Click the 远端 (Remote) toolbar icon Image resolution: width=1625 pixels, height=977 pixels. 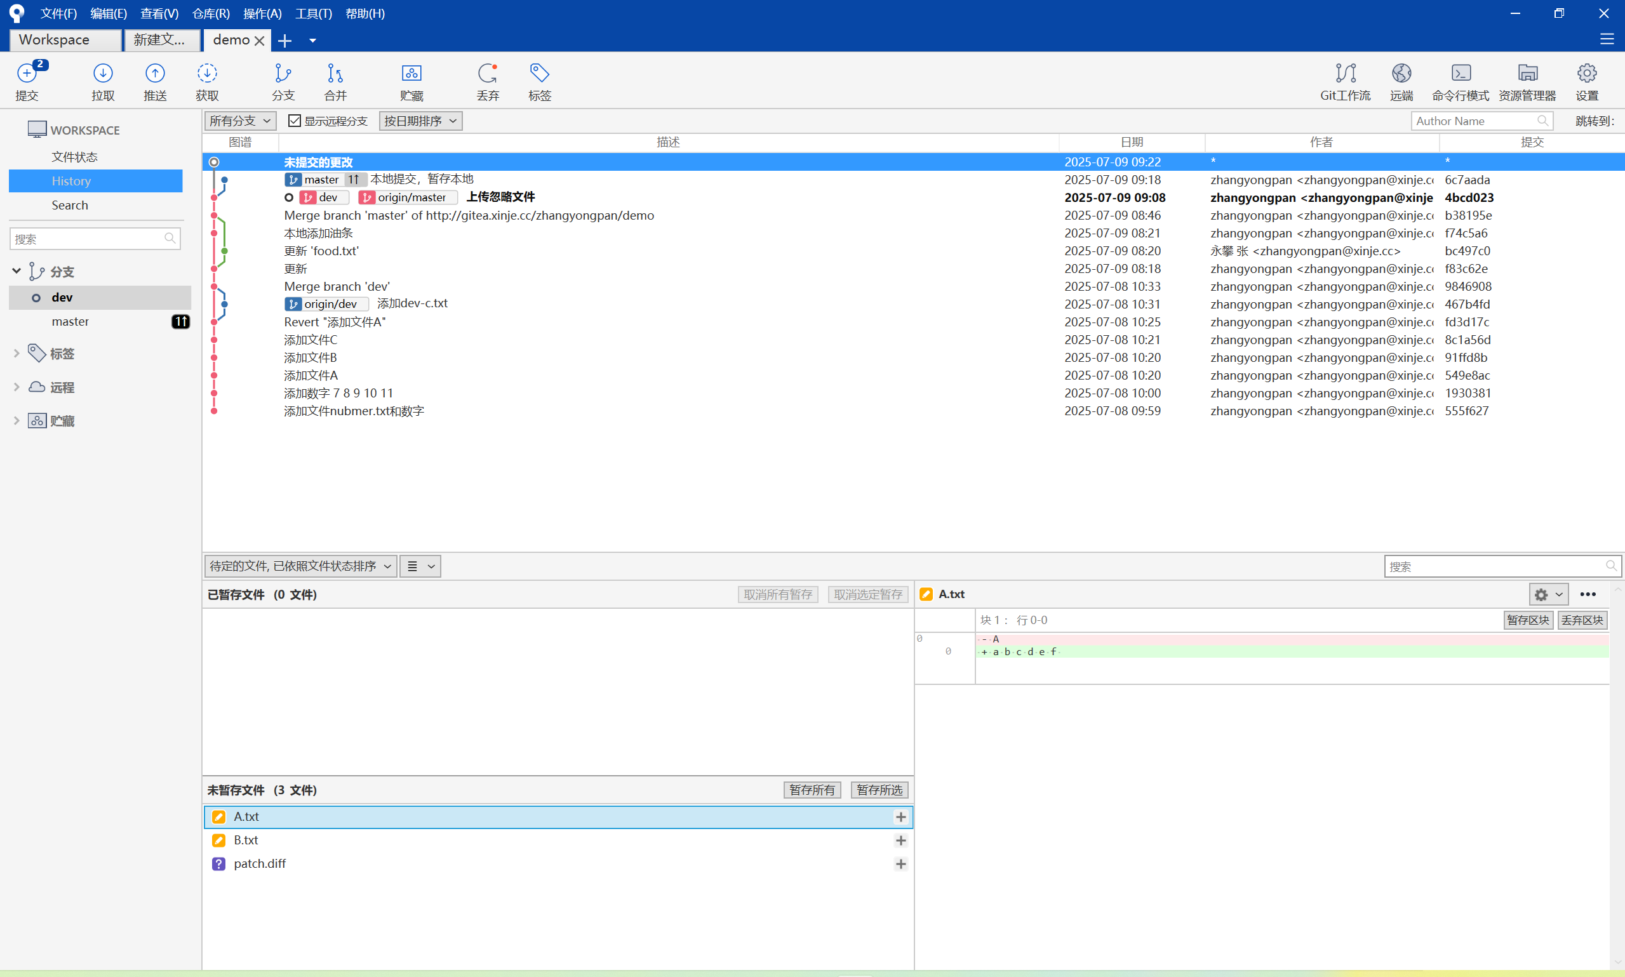click(1402, 81)
